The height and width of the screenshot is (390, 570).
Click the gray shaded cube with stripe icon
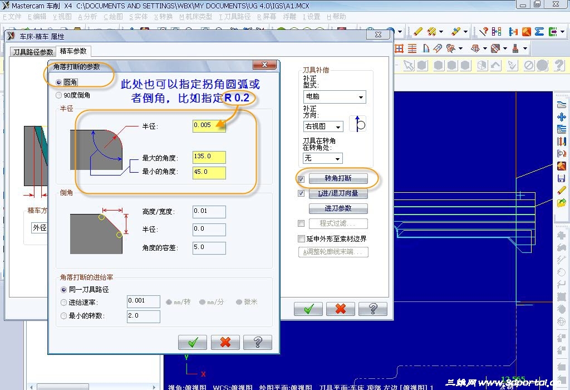click(x=495, y=48)
